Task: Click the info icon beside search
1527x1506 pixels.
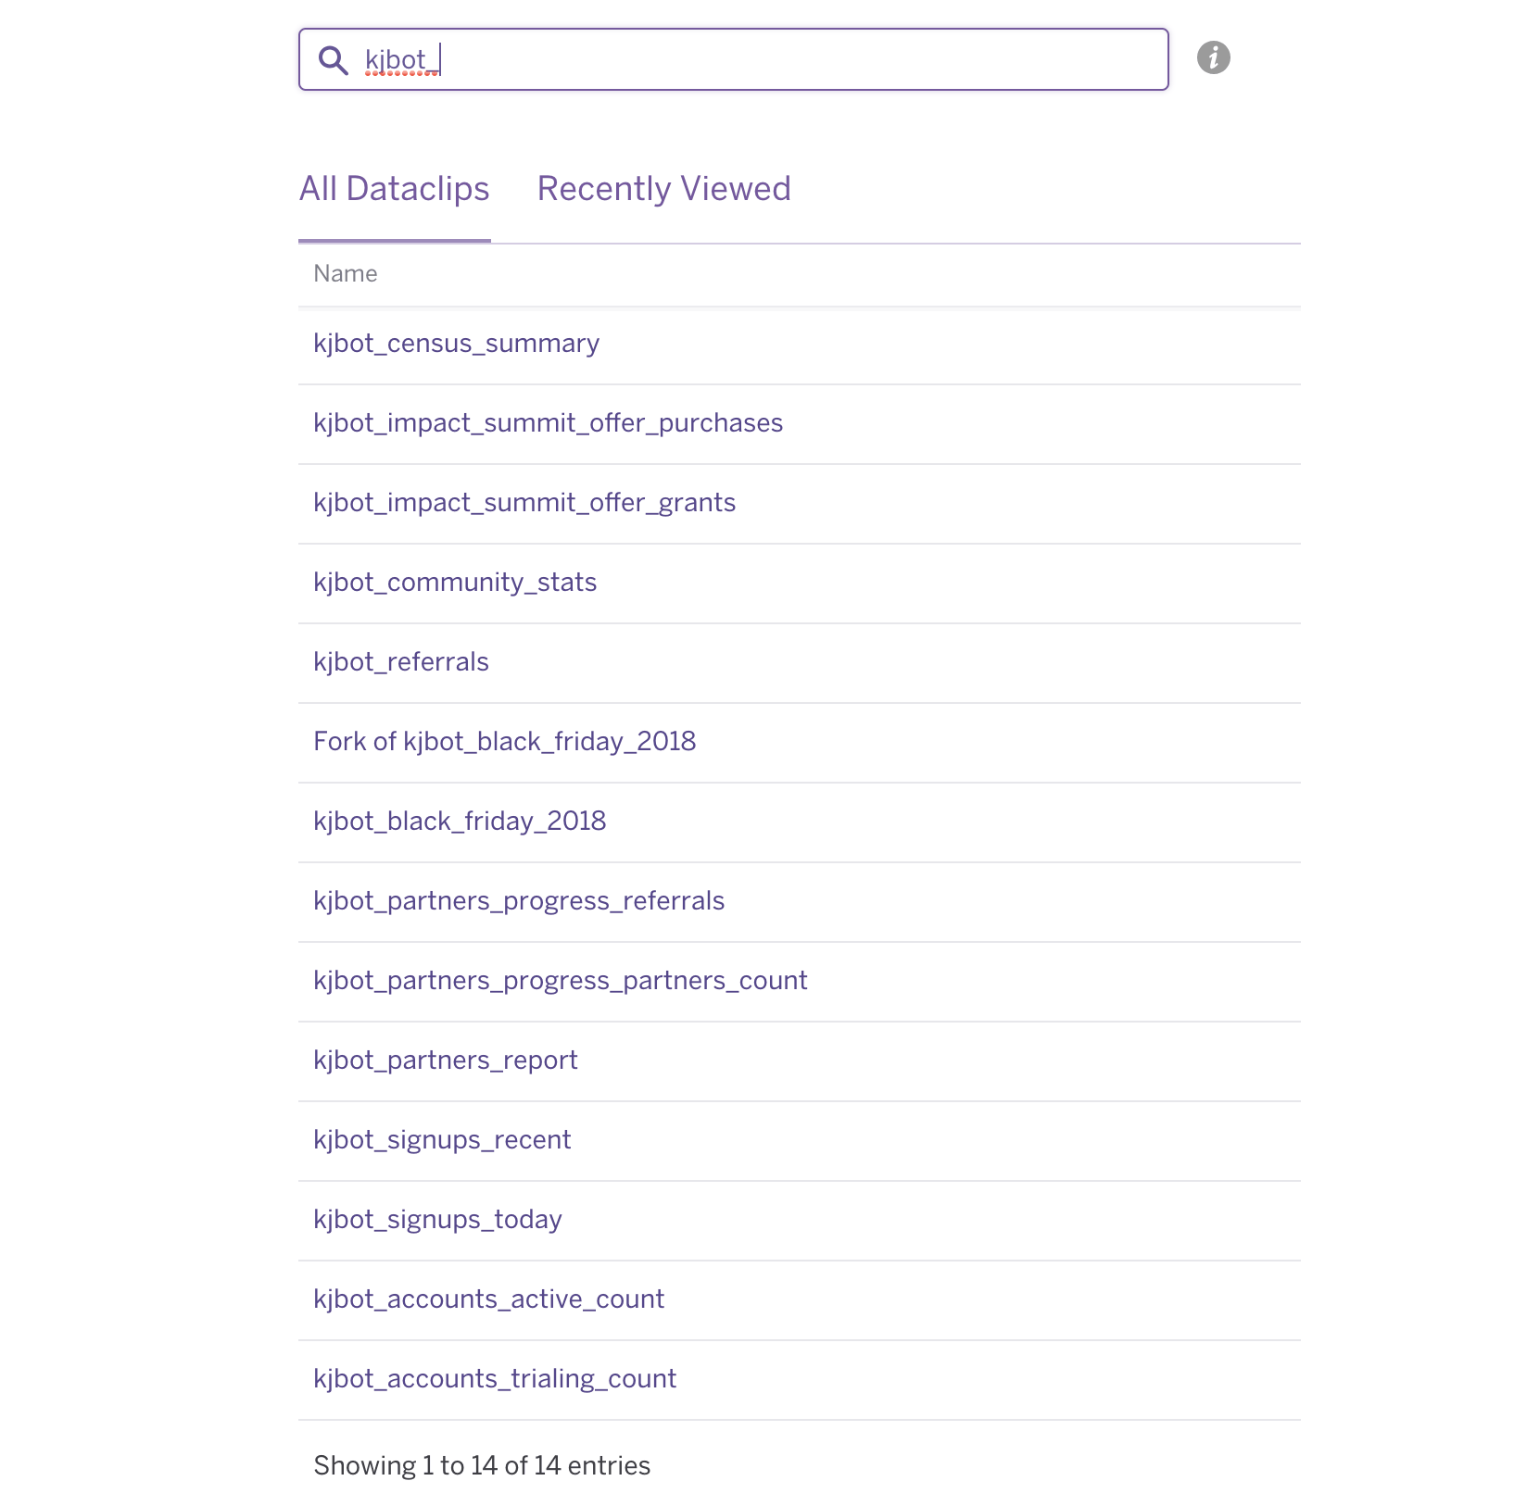Action: tap(1213, 57)
